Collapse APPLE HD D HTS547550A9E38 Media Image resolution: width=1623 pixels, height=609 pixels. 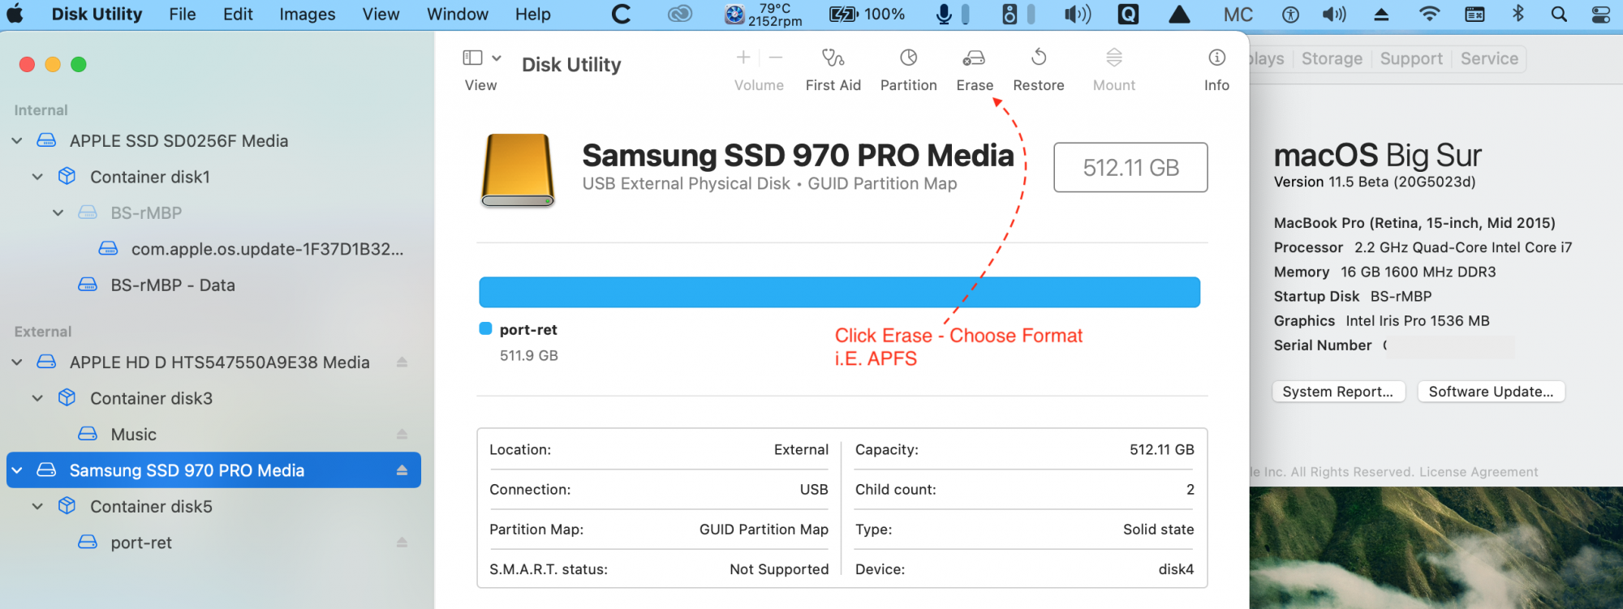tap(17, 362)
